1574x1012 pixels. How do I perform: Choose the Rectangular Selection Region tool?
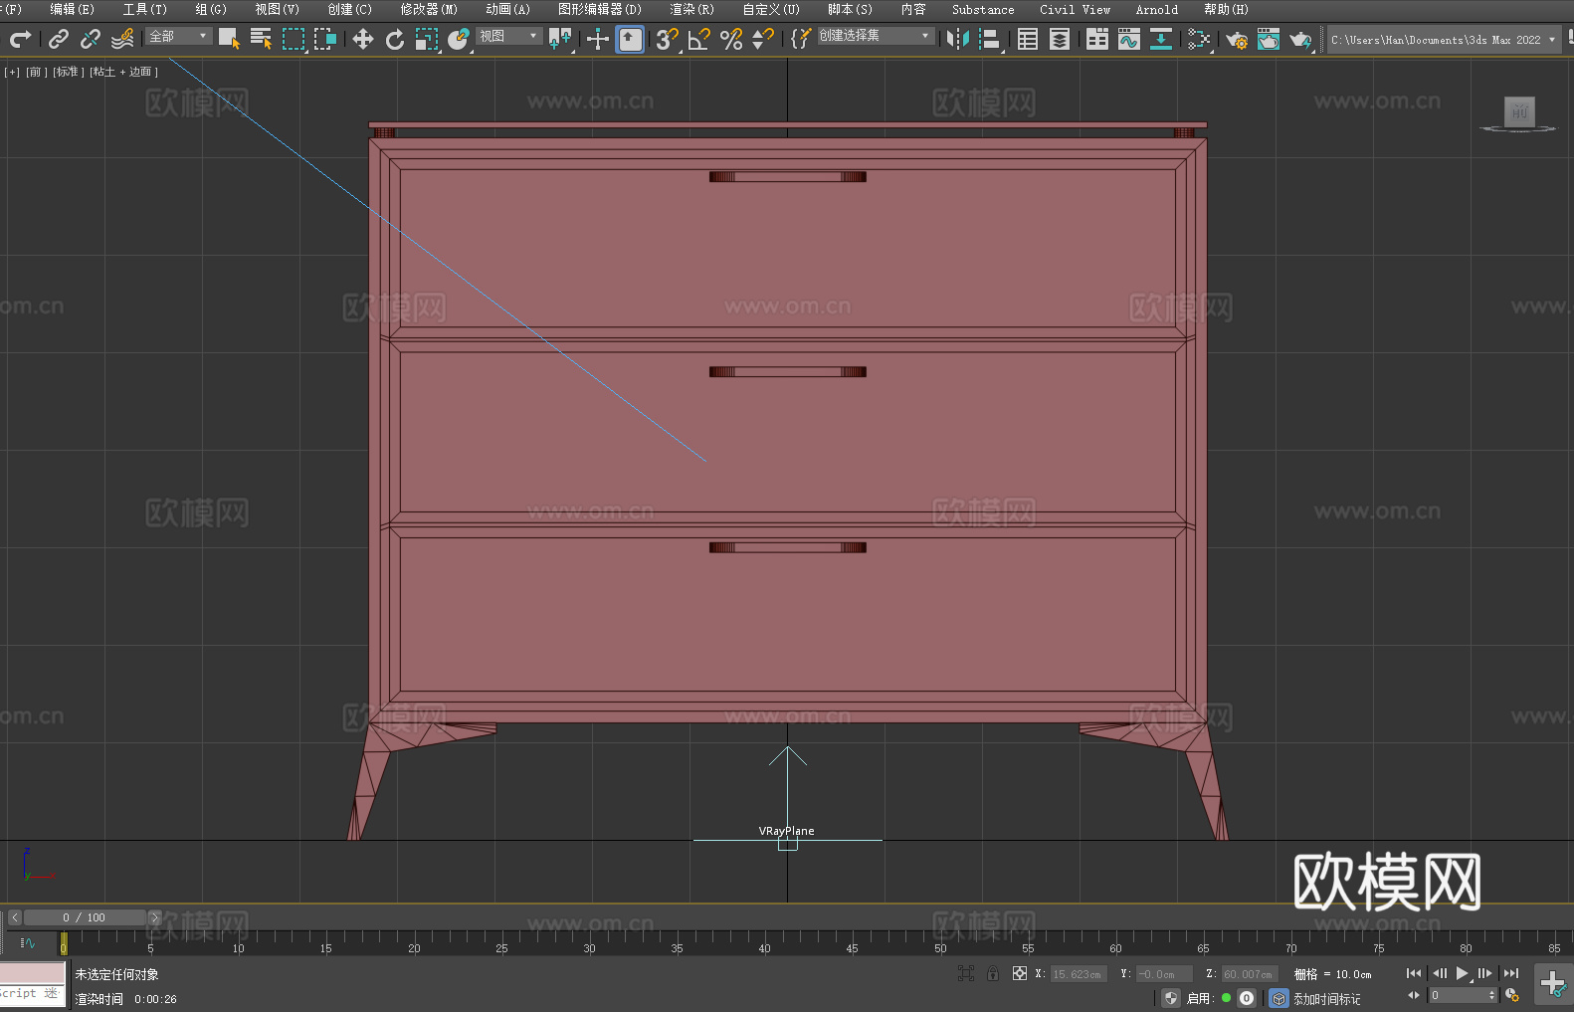[294, 39]
